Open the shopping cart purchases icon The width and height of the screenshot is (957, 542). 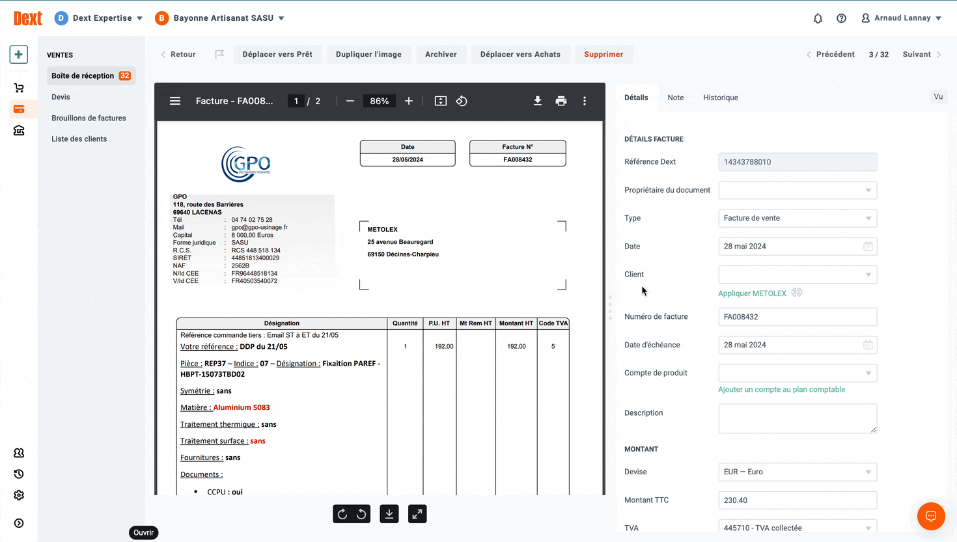click(19, 88)
